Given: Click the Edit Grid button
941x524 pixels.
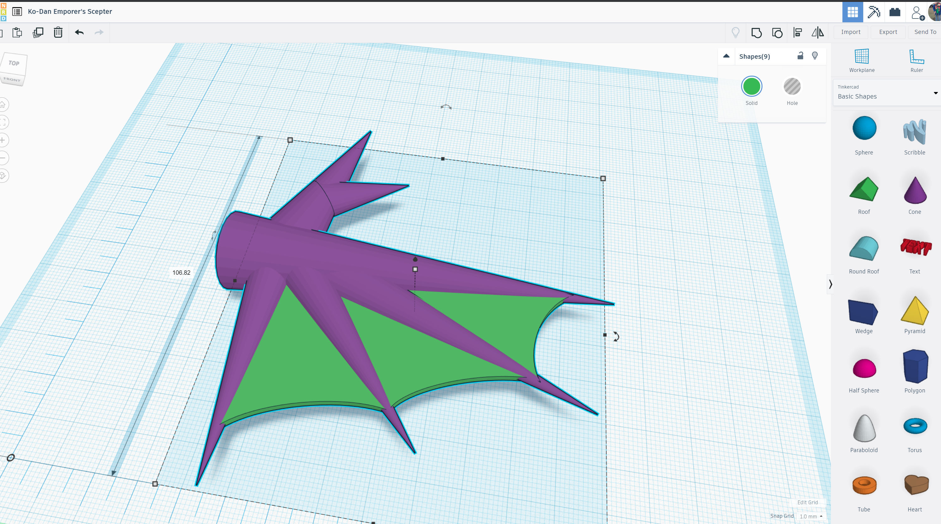Looking at the screenshot, I should point(807,502).
